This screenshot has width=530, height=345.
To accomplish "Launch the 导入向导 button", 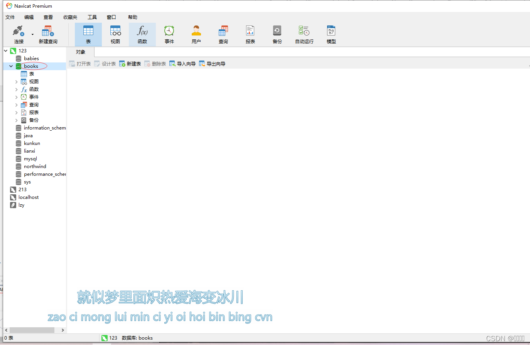I will [x=182, y=64].
